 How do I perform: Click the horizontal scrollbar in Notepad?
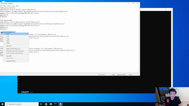click(69, 73)
